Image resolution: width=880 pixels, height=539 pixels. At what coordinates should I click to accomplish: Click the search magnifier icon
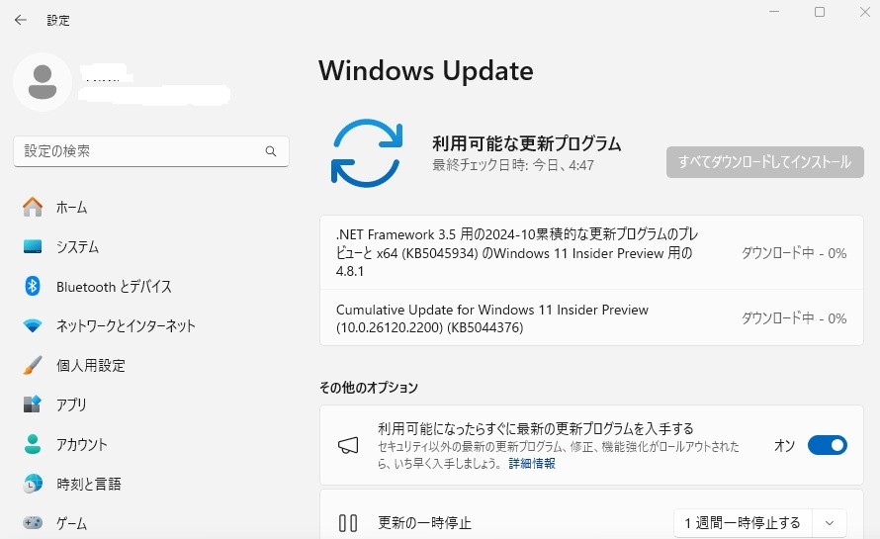[271, 151]
